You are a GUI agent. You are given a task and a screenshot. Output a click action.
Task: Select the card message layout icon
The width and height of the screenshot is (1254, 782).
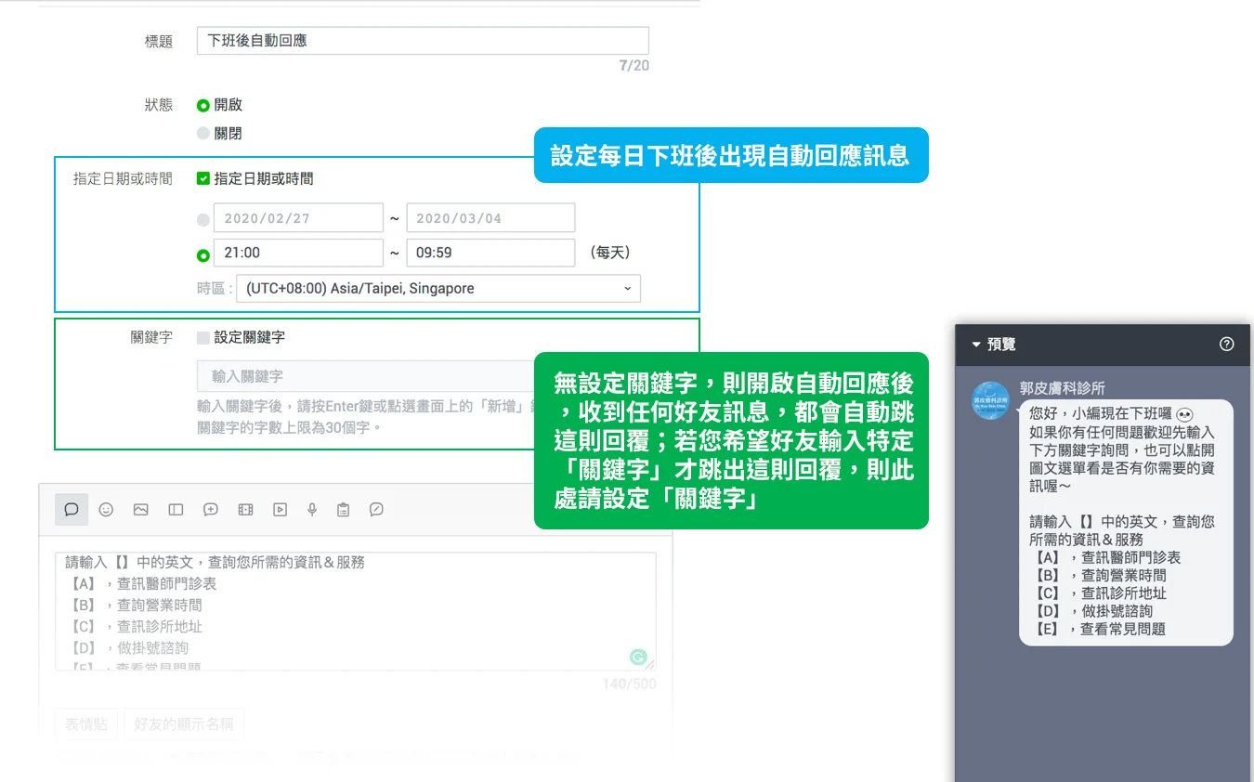click(174, 509)
